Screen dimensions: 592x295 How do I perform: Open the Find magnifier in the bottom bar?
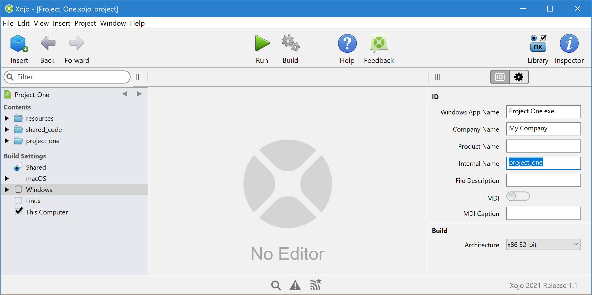pos(276,285)
